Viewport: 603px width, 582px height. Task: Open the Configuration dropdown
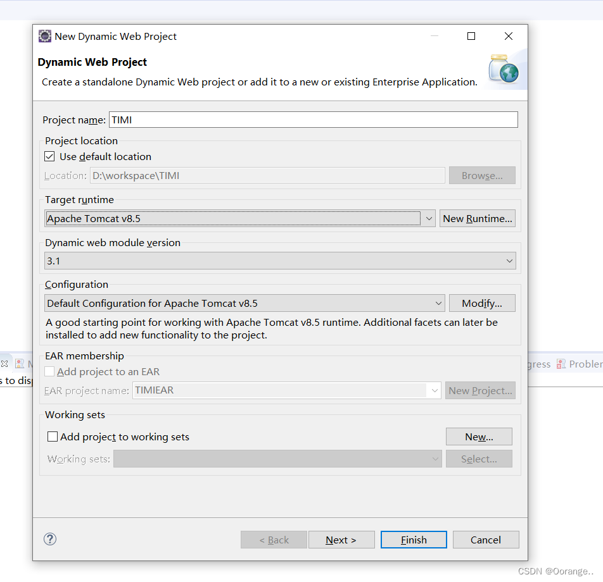point(244,303)
